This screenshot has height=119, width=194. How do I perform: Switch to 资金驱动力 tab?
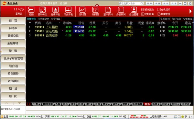(43, 19)
